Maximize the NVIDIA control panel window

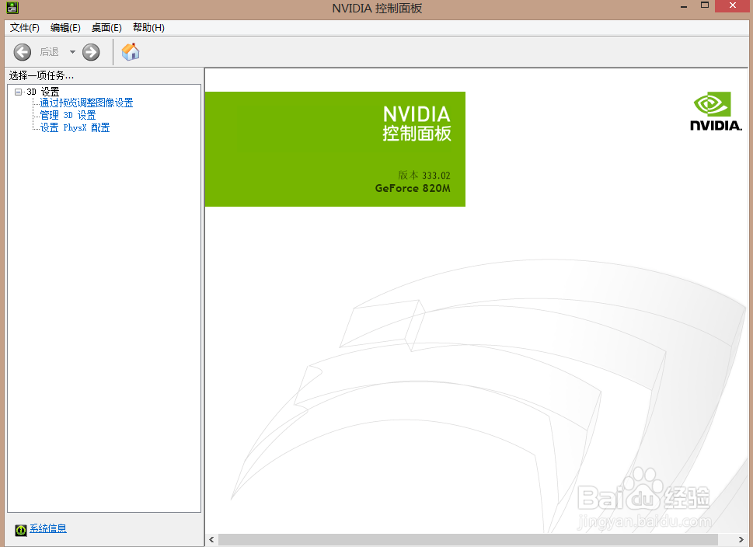coord(705,5)
